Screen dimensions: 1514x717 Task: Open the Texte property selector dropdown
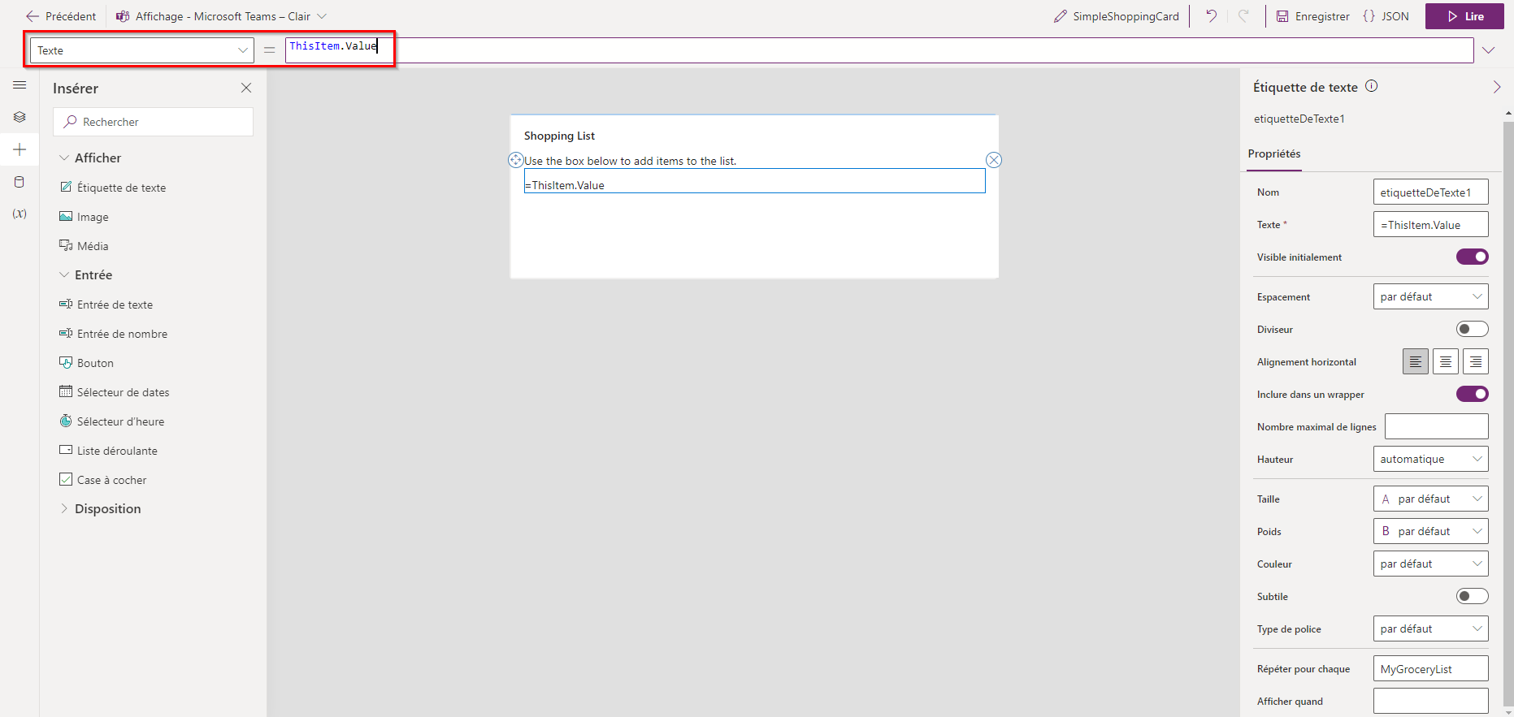click(x=142, y=50)
